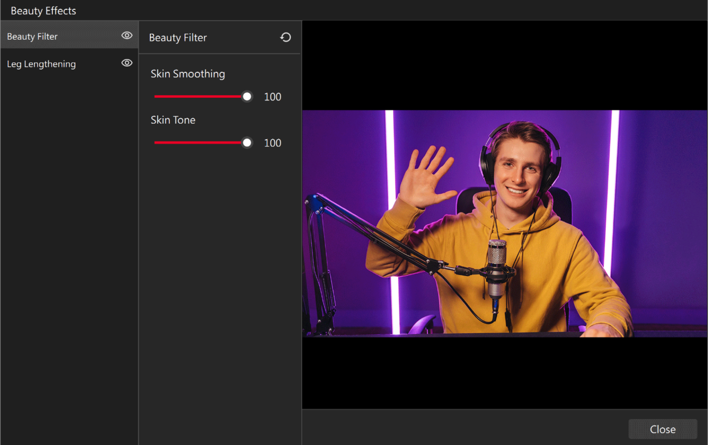Toggle Leg Lengthening visibility eye icon

click(x=127, y=63)
